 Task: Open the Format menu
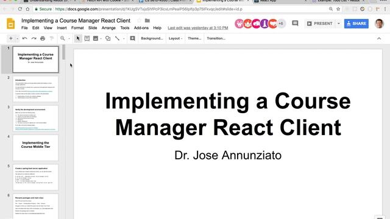coord(77,28)
